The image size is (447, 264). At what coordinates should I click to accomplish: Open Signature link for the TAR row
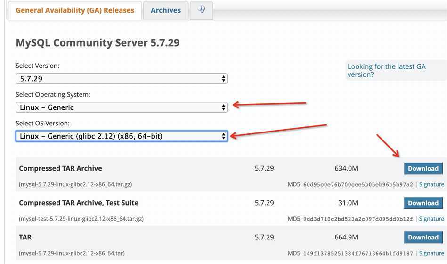pos(431,253)
